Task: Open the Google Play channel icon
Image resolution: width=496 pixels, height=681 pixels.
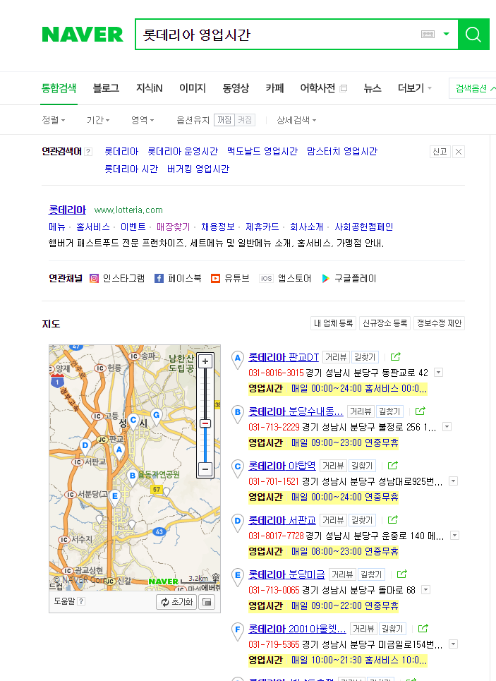Action: pos(325,278)
